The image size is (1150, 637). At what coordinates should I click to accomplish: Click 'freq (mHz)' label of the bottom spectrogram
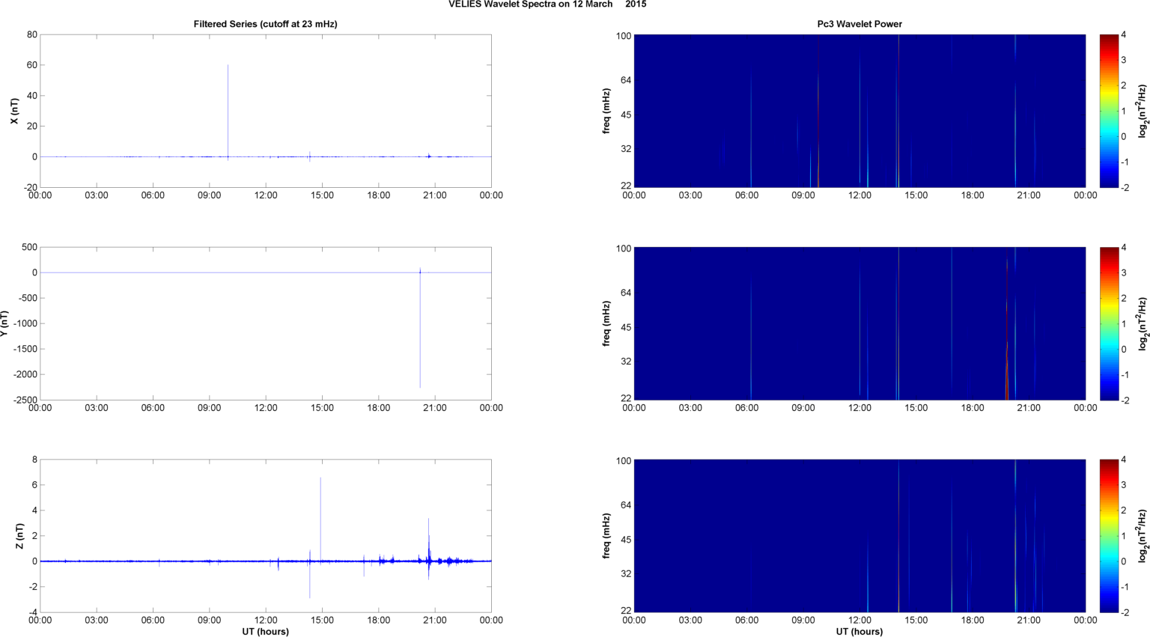606,536
